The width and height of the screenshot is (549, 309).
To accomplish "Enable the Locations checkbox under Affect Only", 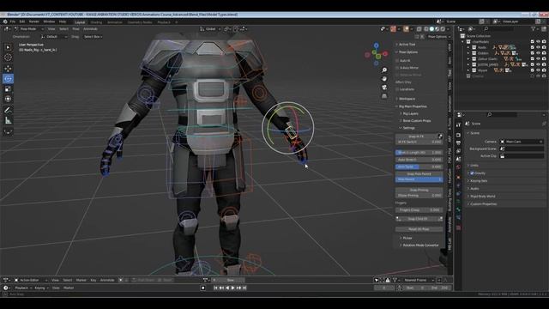I will click(x=397, y=89).
